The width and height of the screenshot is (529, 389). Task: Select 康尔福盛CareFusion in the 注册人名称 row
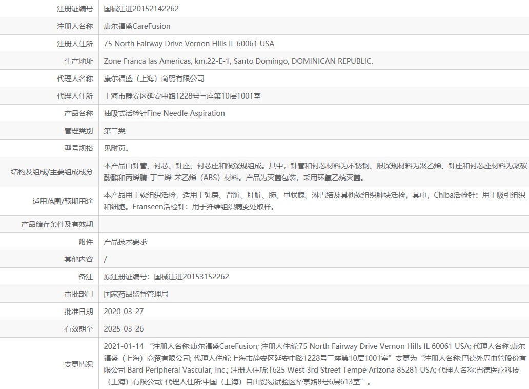pyautogui.click(x=137, y=26)
